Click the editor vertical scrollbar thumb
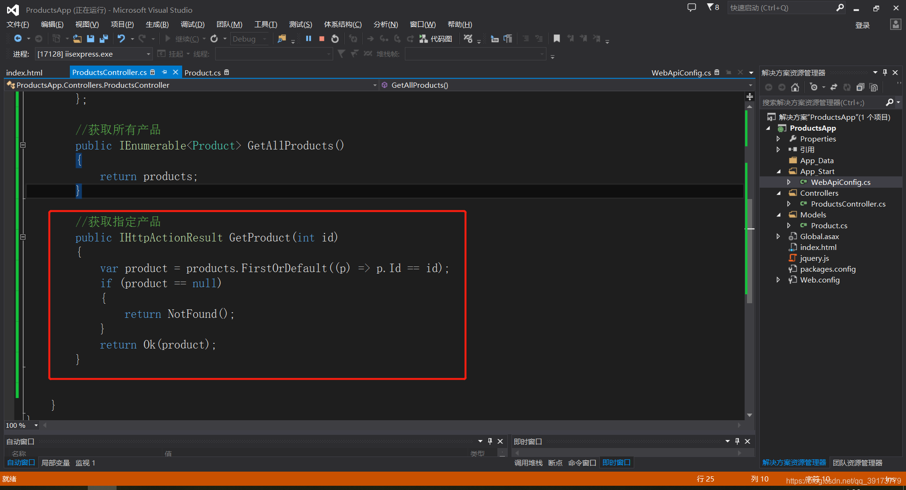 pyautogui.click(x=749, y=250)
